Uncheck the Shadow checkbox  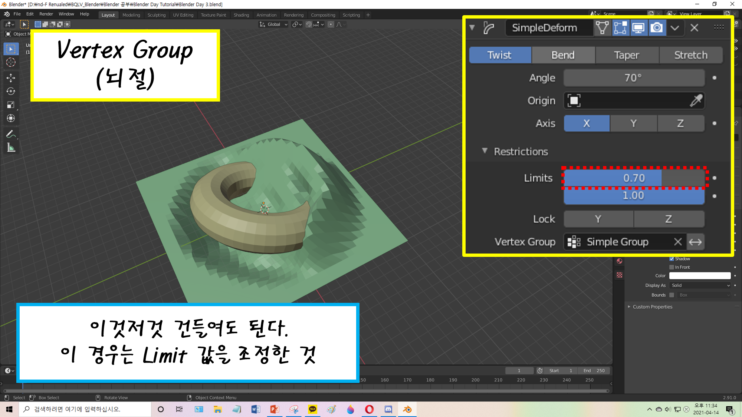(672, 259)
